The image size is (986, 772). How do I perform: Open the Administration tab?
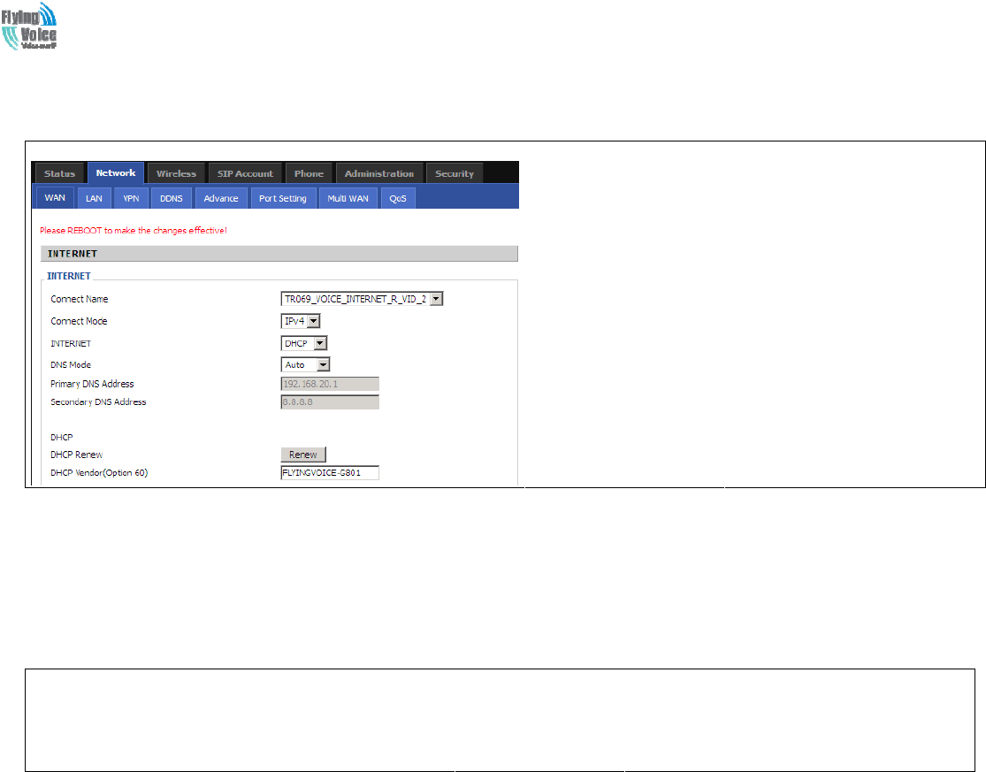pyautogui.click(x=379, y=173)
